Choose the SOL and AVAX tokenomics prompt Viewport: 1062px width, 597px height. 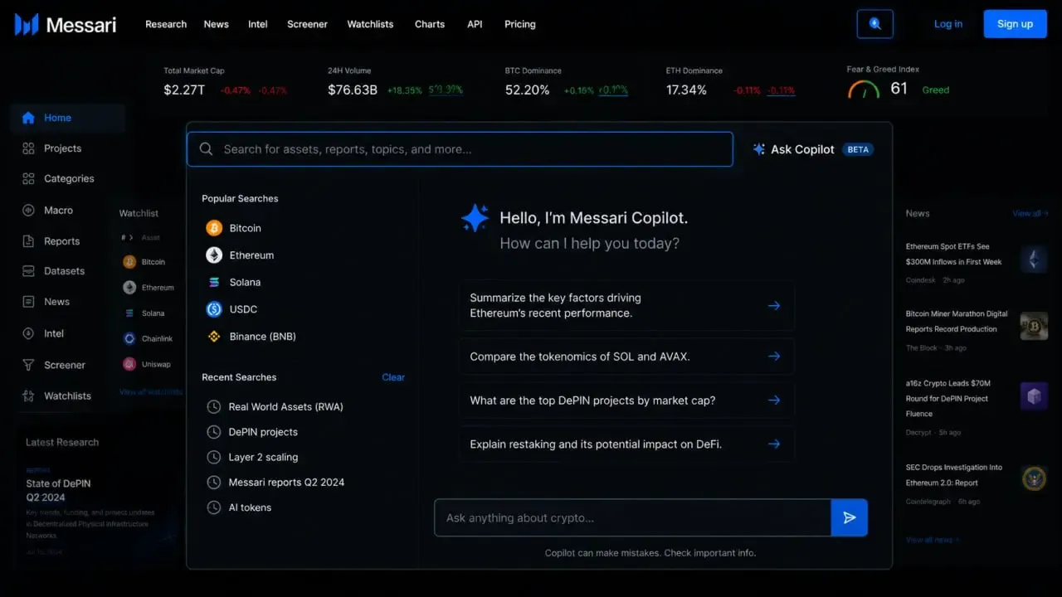627,357
